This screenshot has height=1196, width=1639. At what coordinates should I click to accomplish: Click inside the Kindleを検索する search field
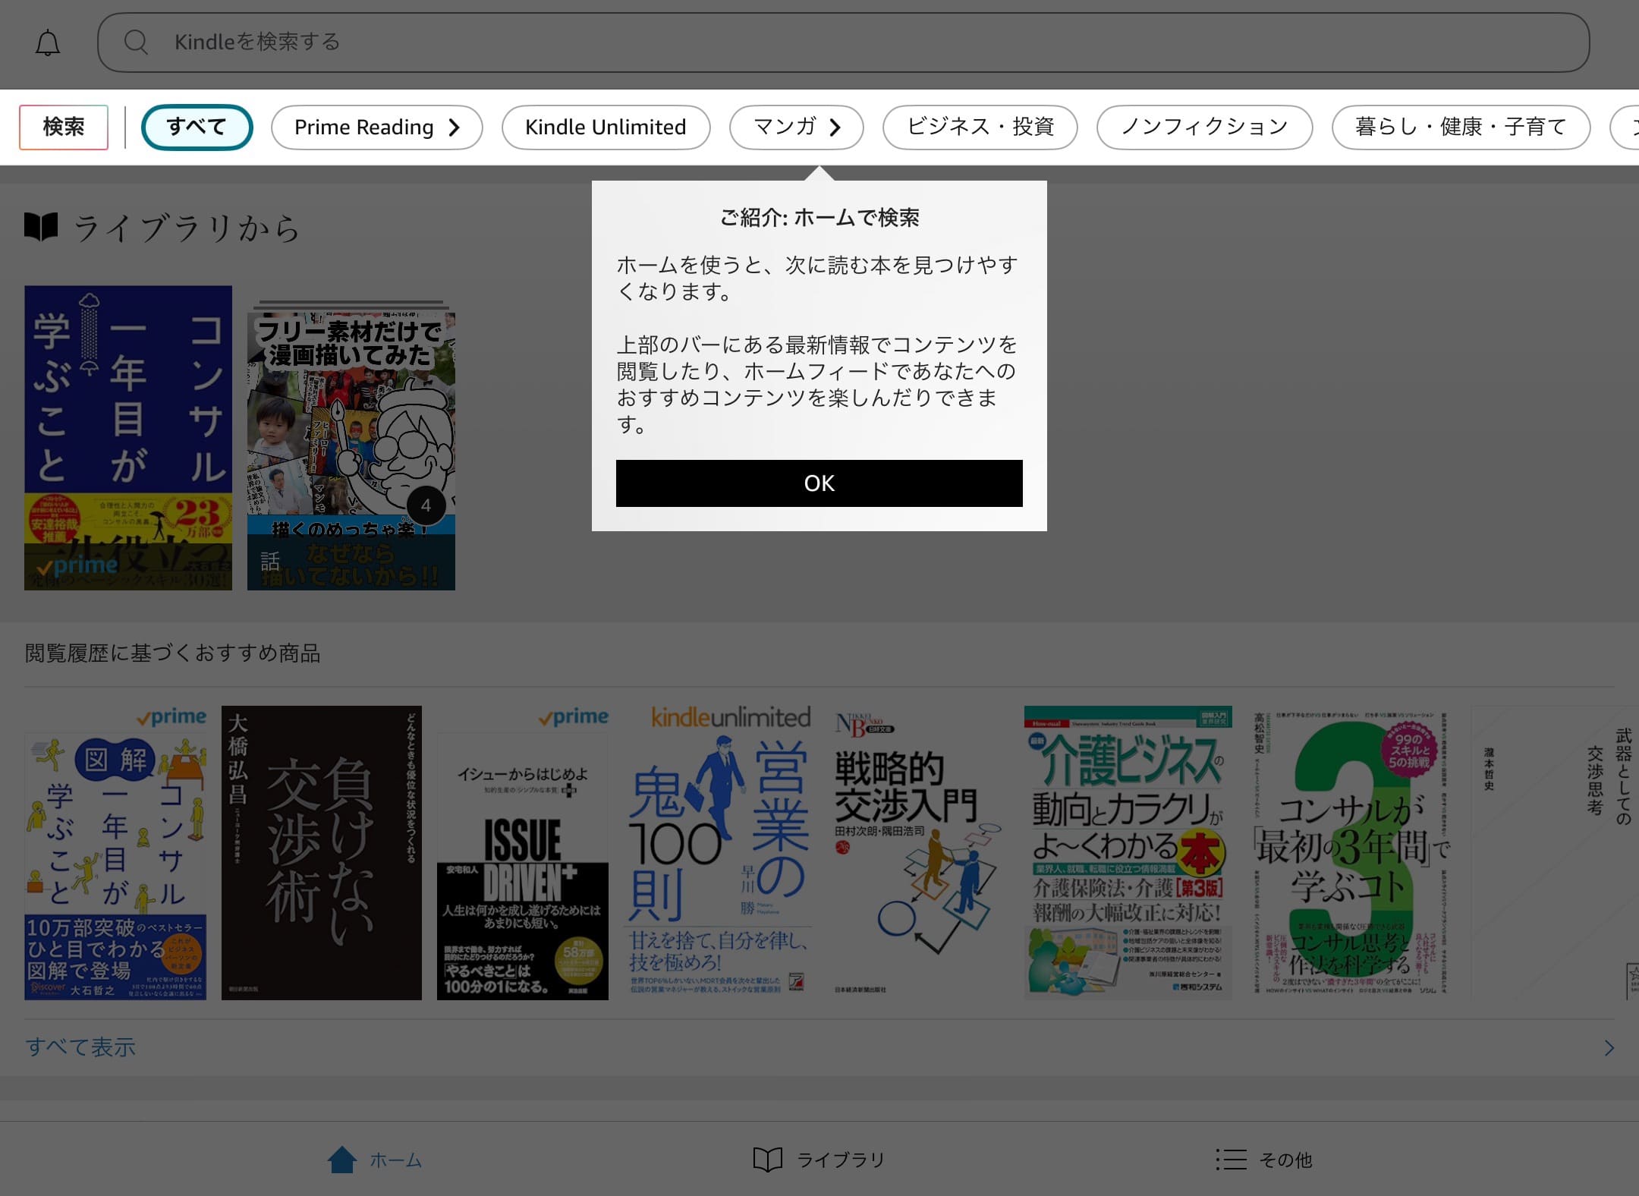coord(531,42)
